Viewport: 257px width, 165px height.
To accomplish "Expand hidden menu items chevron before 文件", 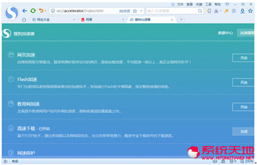I will (x=173, y=5).
